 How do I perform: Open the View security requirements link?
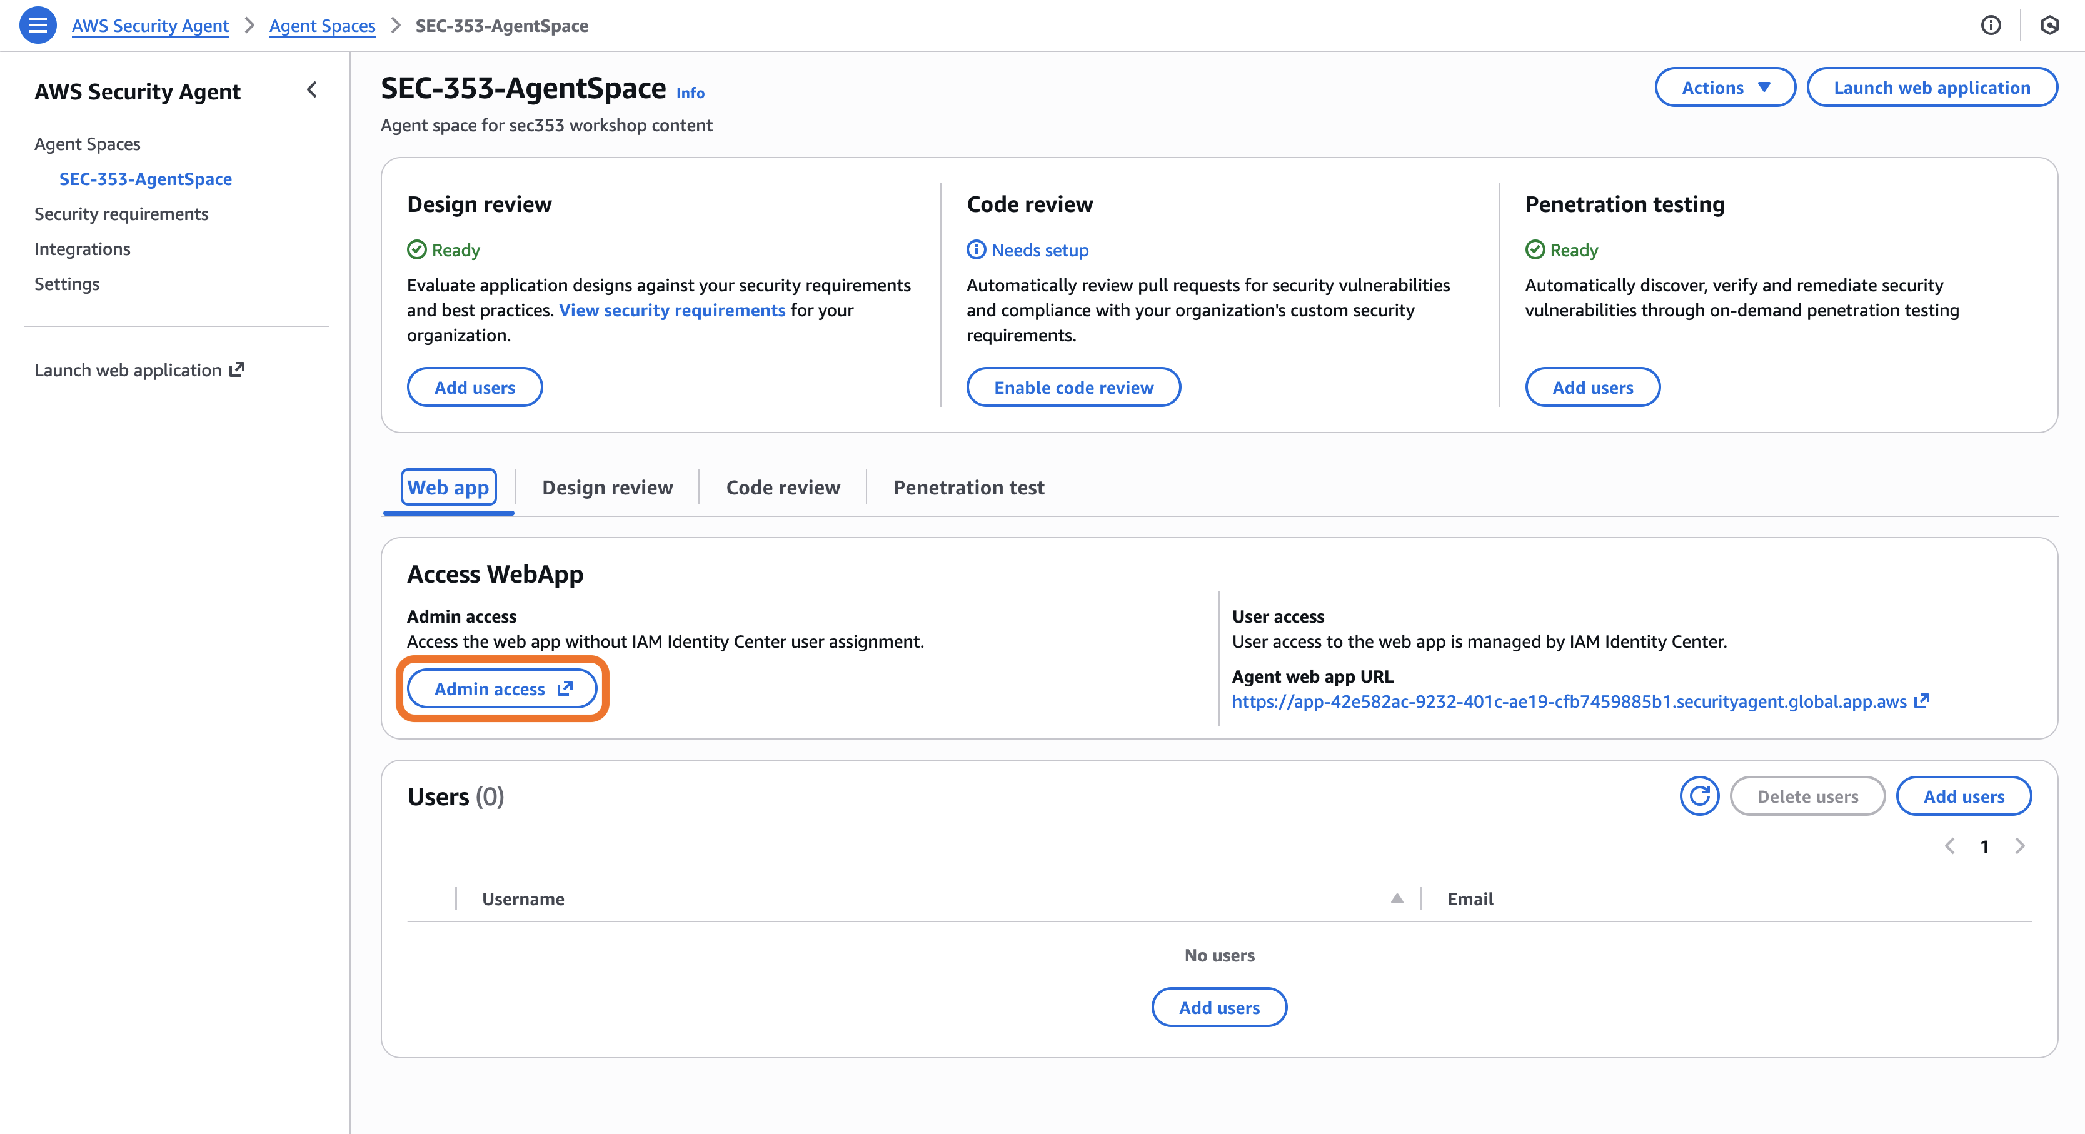pos(672,310)
